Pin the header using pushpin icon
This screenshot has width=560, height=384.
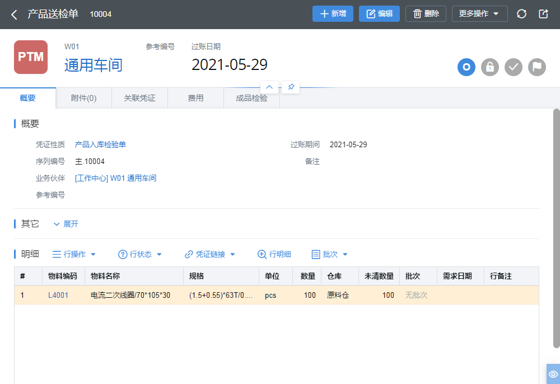click(x=291, y=87)
